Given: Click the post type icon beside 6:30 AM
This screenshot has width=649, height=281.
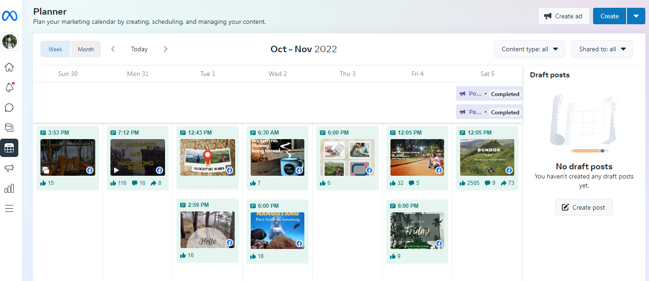Looking at the screenshot, I should (x=253, y=133).
